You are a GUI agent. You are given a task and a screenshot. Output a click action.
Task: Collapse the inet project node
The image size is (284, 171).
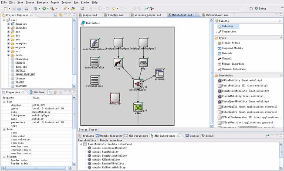click(4, 20)
